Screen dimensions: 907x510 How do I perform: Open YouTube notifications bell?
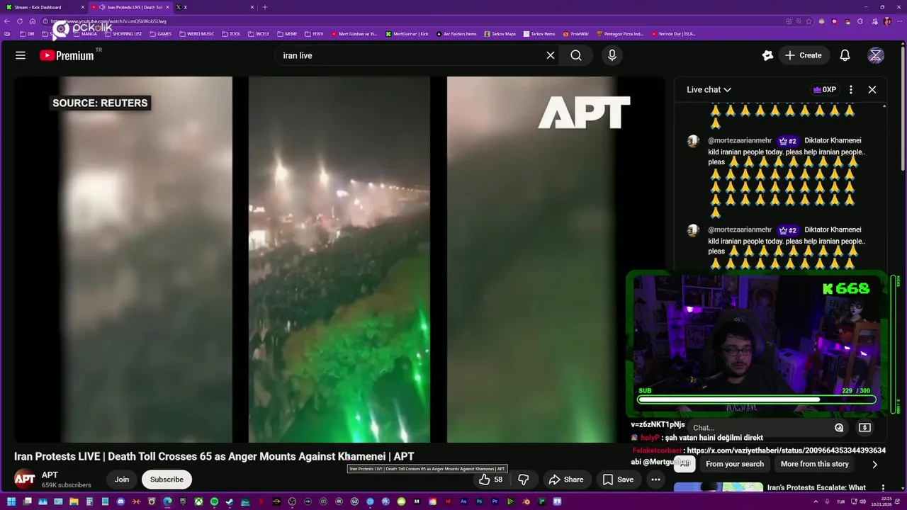[x=845, y=55]
